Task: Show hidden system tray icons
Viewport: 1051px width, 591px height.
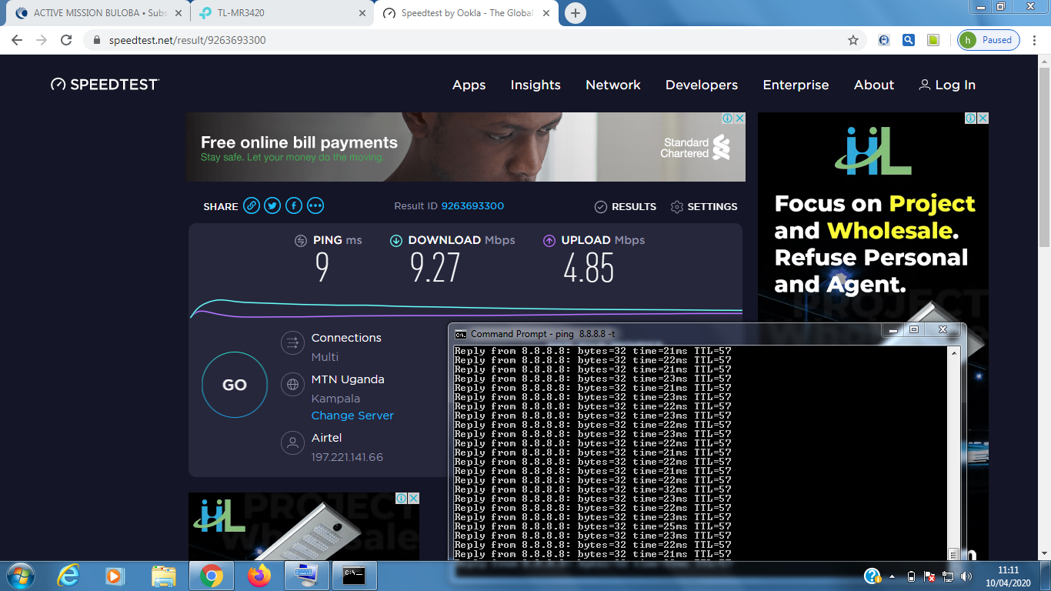Action: [892, 576]
